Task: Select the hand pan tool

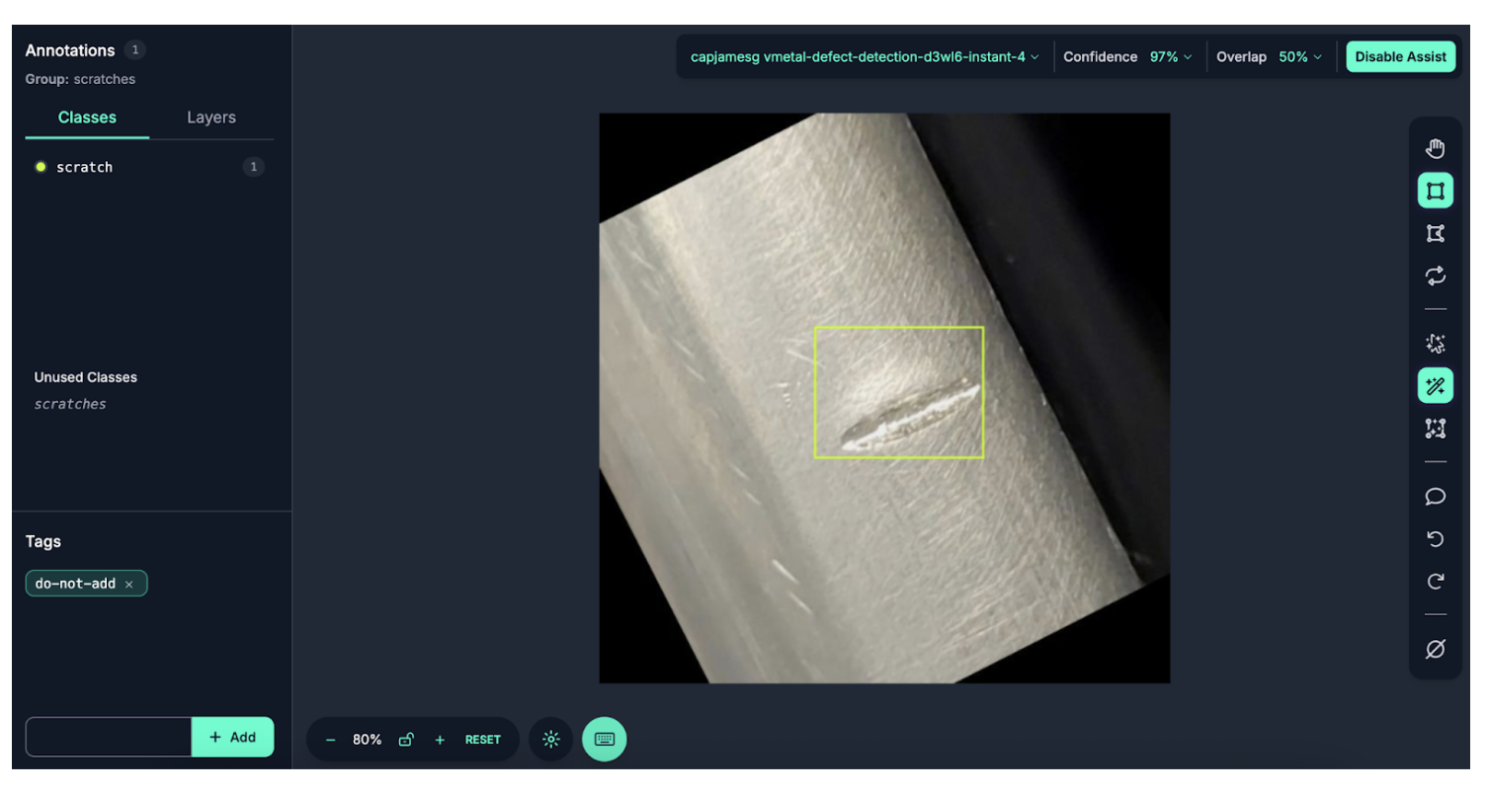Action: tap(1435, 148)
